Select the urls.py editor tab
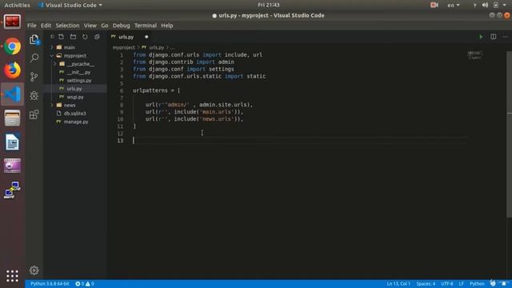The width and height of the screenshot is (512, 288). 126,37
